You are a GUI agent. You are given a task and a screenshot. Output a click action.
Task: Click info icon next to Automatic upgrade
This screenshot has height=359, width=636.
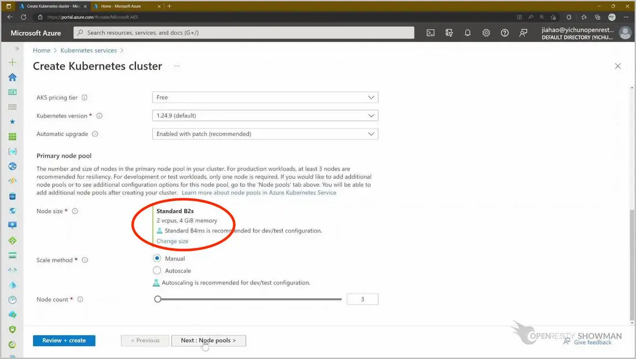(95, 134)
